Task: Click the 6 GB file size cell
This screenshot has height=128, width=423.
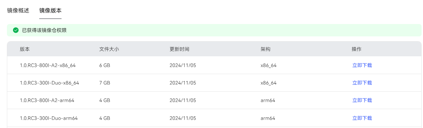Action: 104,65
